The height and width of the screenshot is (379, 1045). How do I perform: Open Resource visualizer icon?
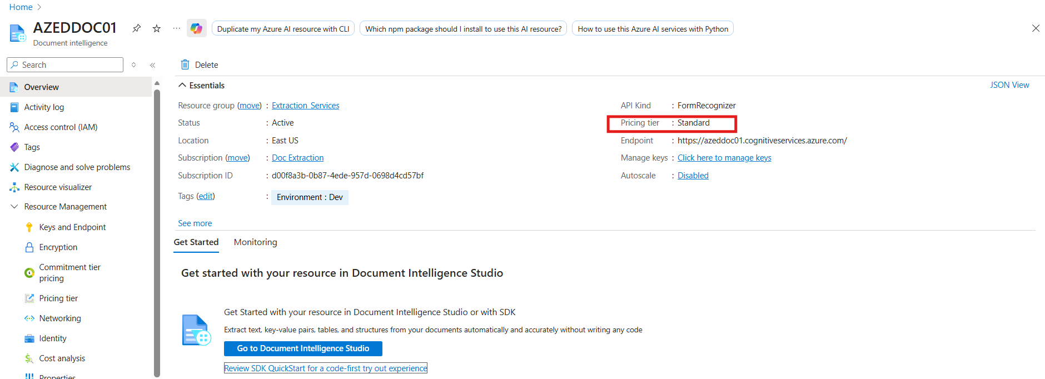(x=14, y=187)
